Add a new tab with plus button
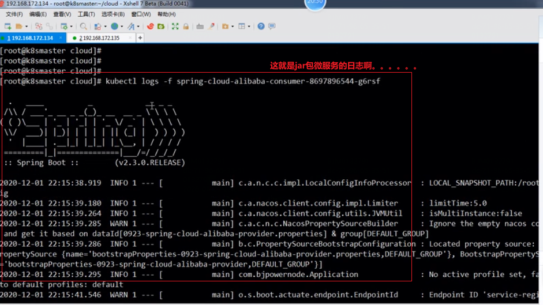Viewport: 543px width, 305px height. [140, 37]
